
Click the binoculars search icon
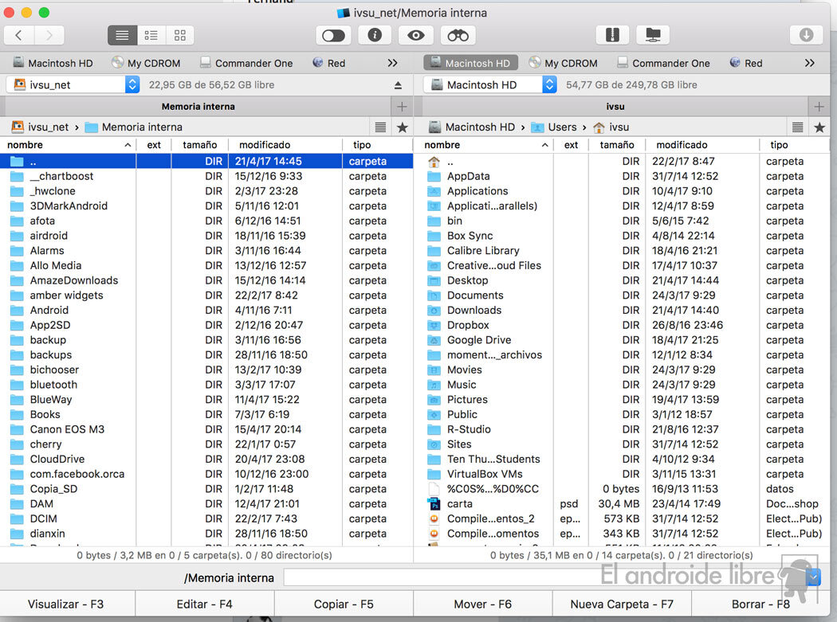(x=458, y=35)
